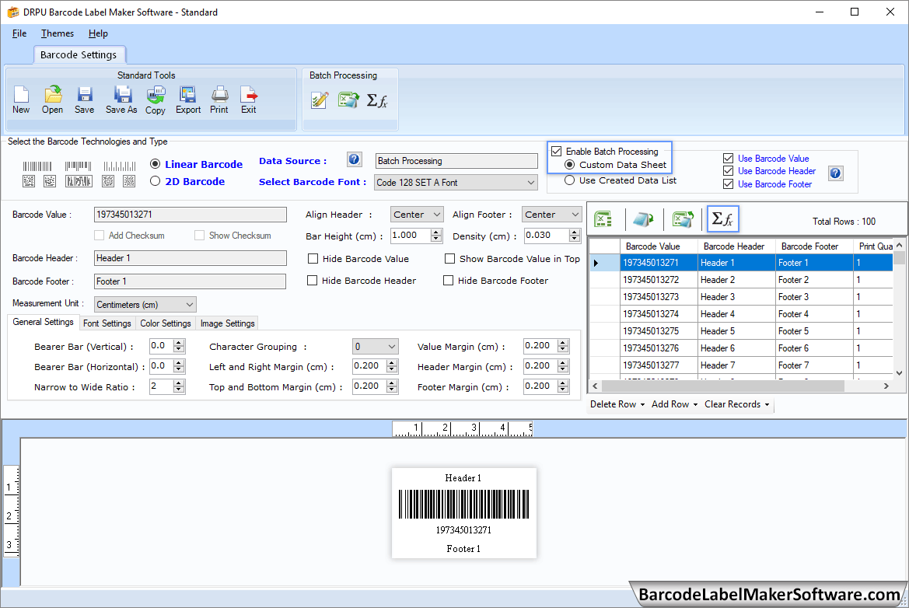Open the Measurement Unit dropdown
The height and width of the screenshot is (608, 909).
(x=145, y=304)
